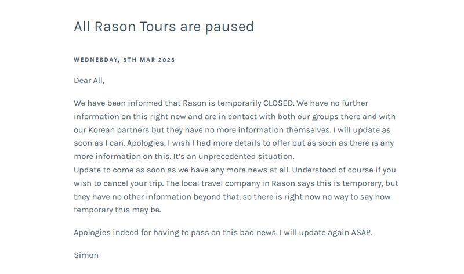Click the word "ASAP" in the last paragraph
The height and width of the screenshot is (274, 464).
[360, 233]
